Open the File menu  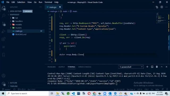[x=8, y=2]
